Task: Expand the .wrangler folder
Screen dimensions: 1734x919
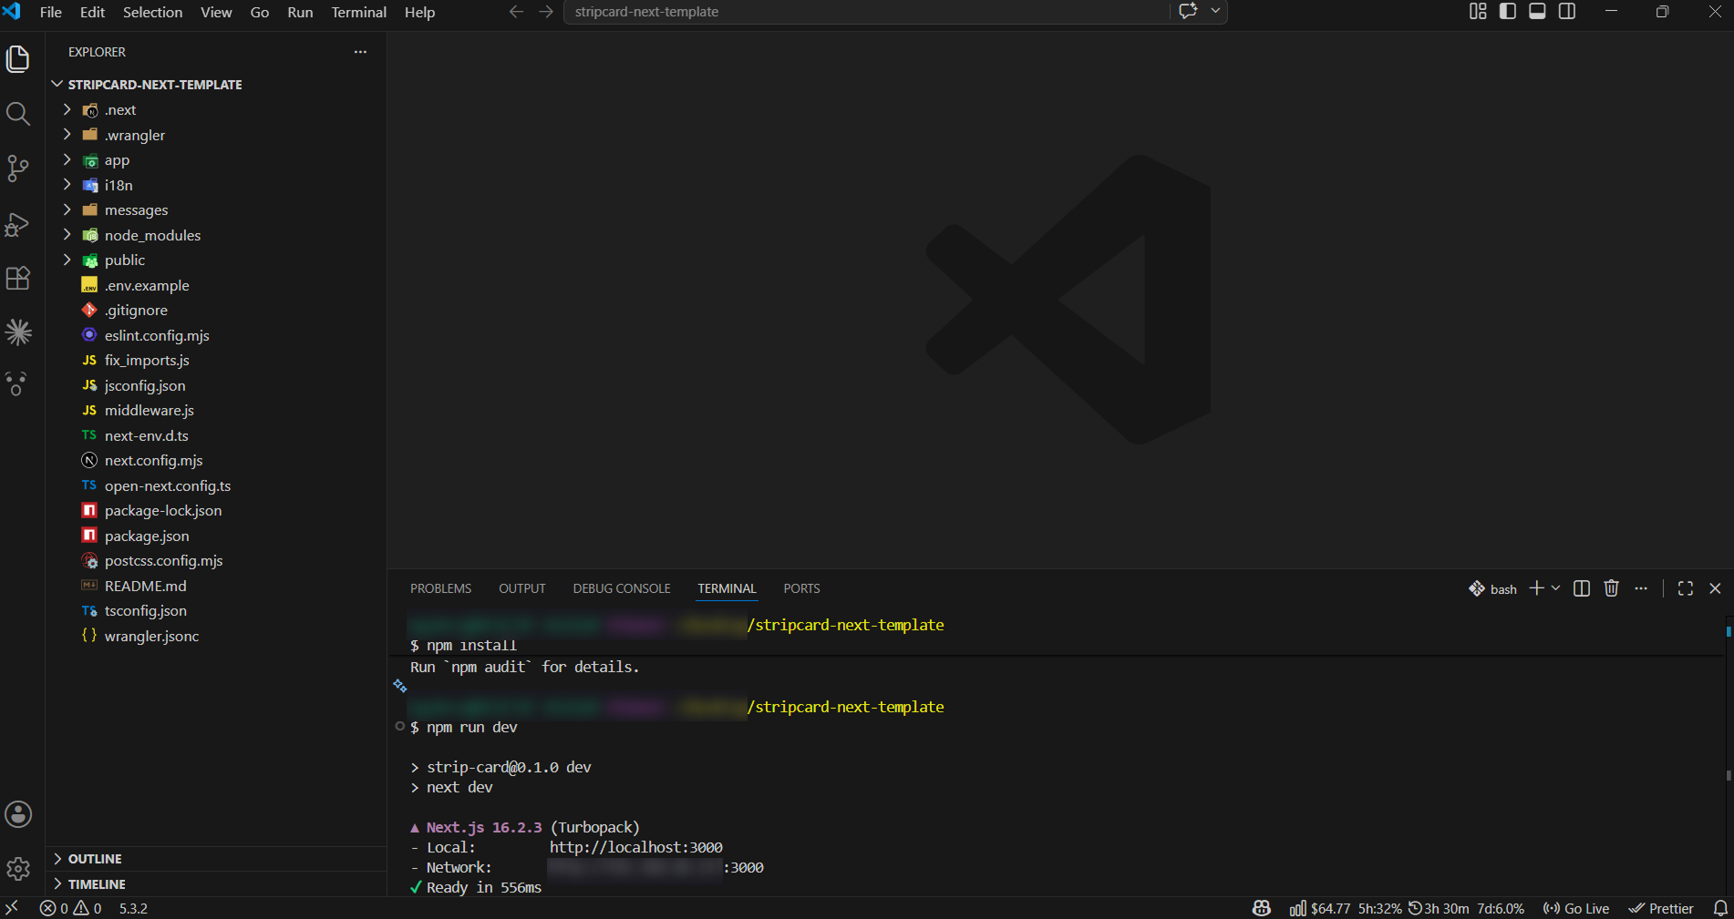Action: pyautogui.click(x=67, y=135)
